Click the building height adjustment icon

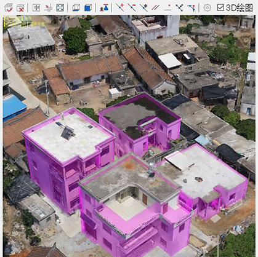coord(104,8)
